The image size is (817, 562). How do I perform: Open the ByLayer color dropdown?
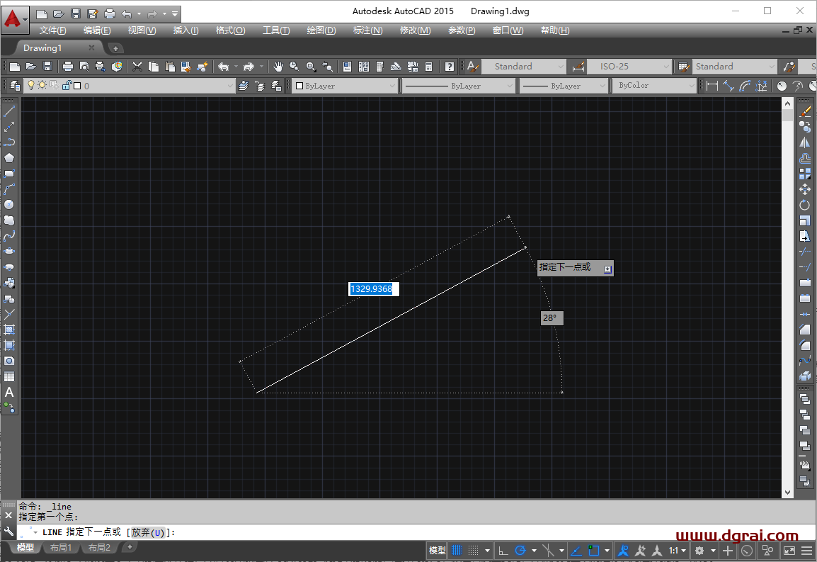pyautogui.click(x=392, y=86)
